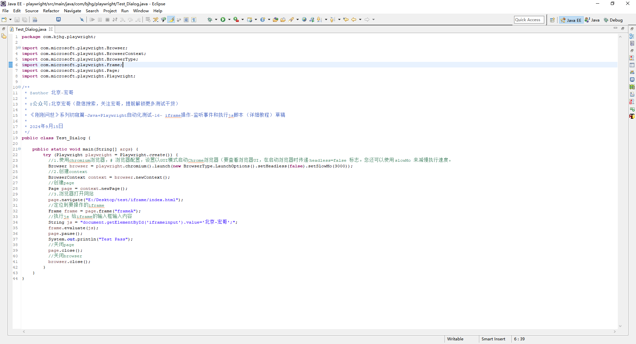Collapse the import block fold marker

20,48
